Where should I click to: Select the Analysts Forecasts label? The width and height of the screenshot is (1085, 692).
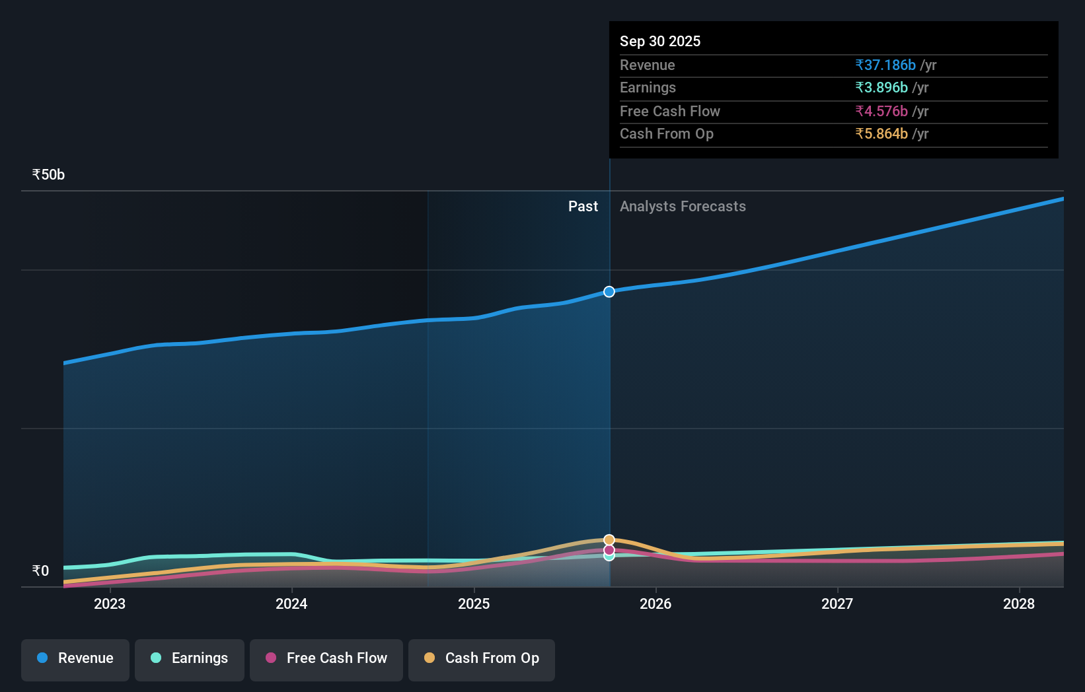coord(683,206)
